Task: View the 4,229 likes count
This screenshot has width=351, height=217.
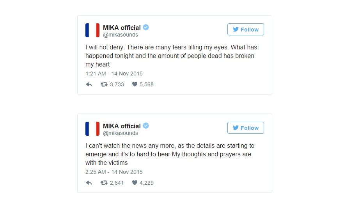Action: point(147,183)
